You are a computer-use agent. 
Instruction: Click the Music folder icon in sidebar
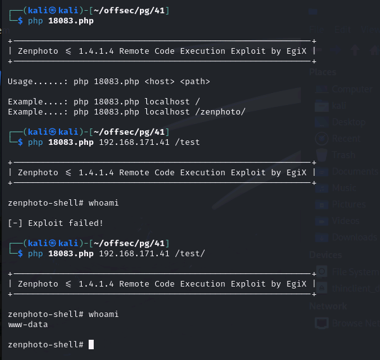pyautogui.click(x=322, y=188)
